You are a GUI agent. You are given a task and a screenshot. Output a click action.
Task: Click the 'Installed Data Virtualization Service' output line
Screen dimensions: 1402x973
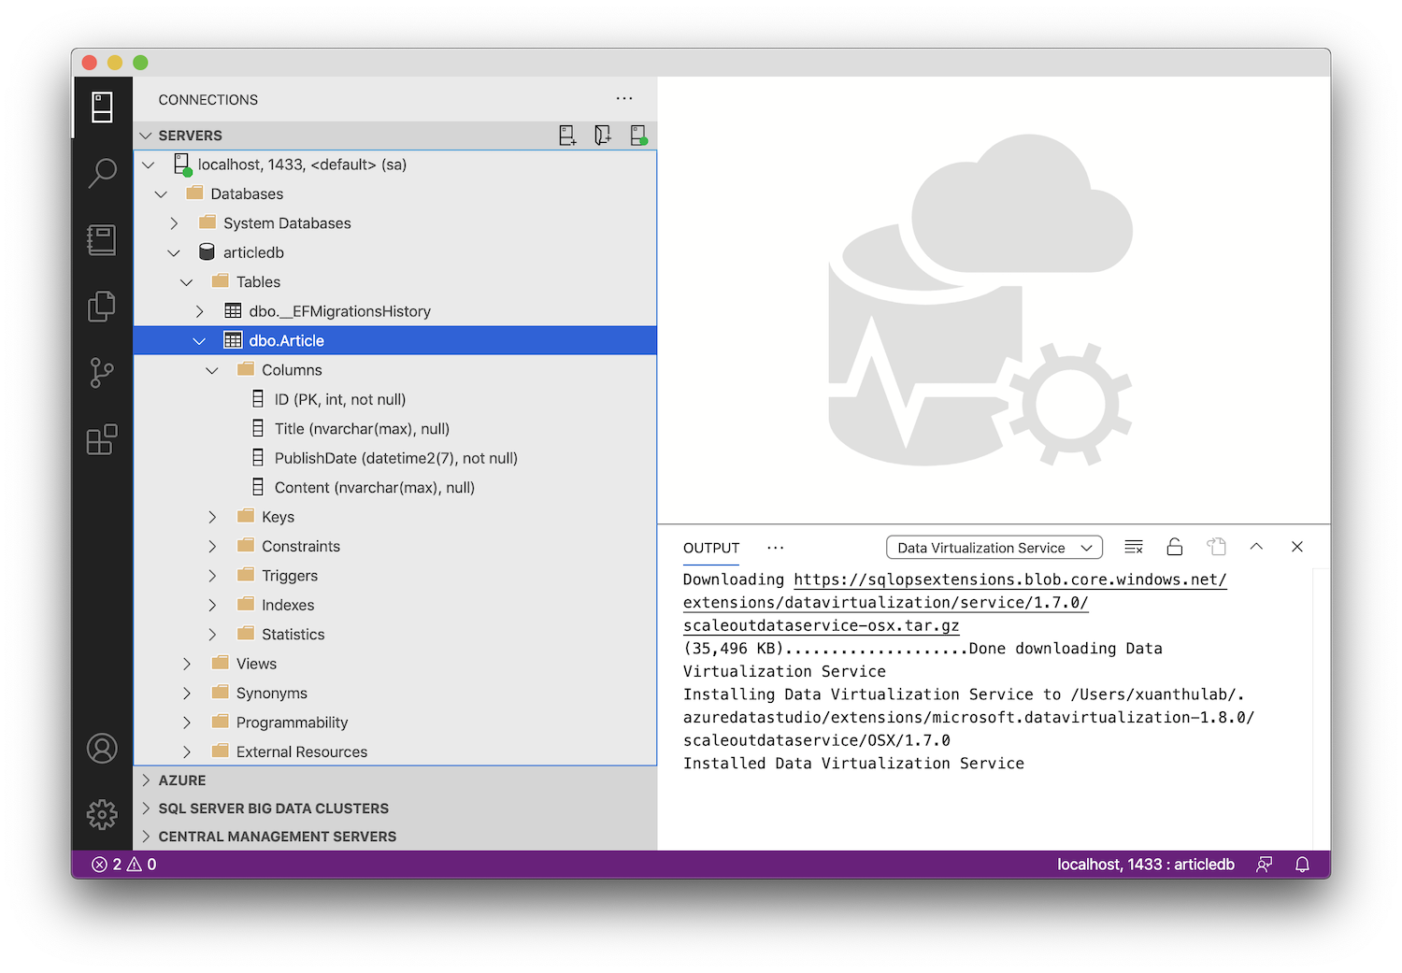[853, 764]
